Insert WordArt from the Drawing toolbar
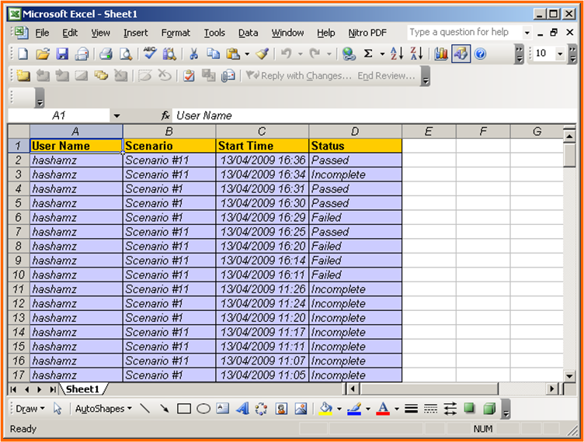This screenshot has width=584, height=442. tap(242, 409)
